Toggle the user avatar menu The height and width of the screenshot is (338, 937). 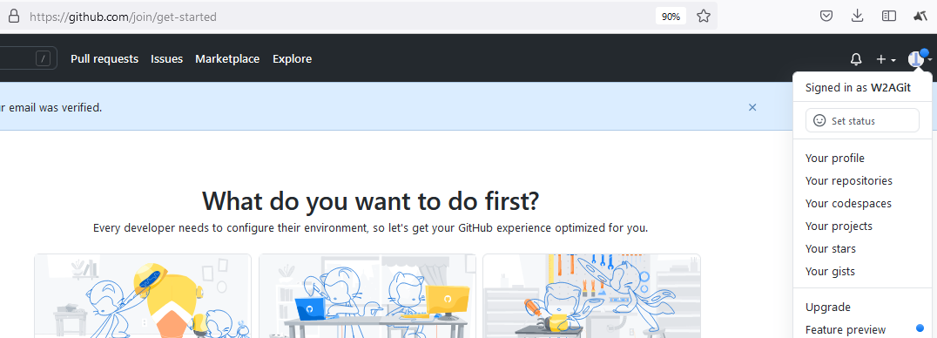[919, 58]
